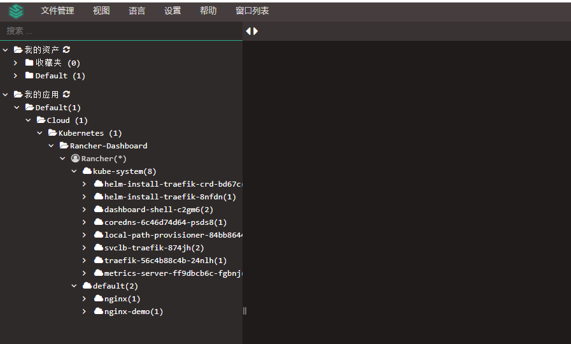Screen dimensions: 571x344
Task: Select the metrics-server-ff9dbcb6c label
Action: click(173, 273)
